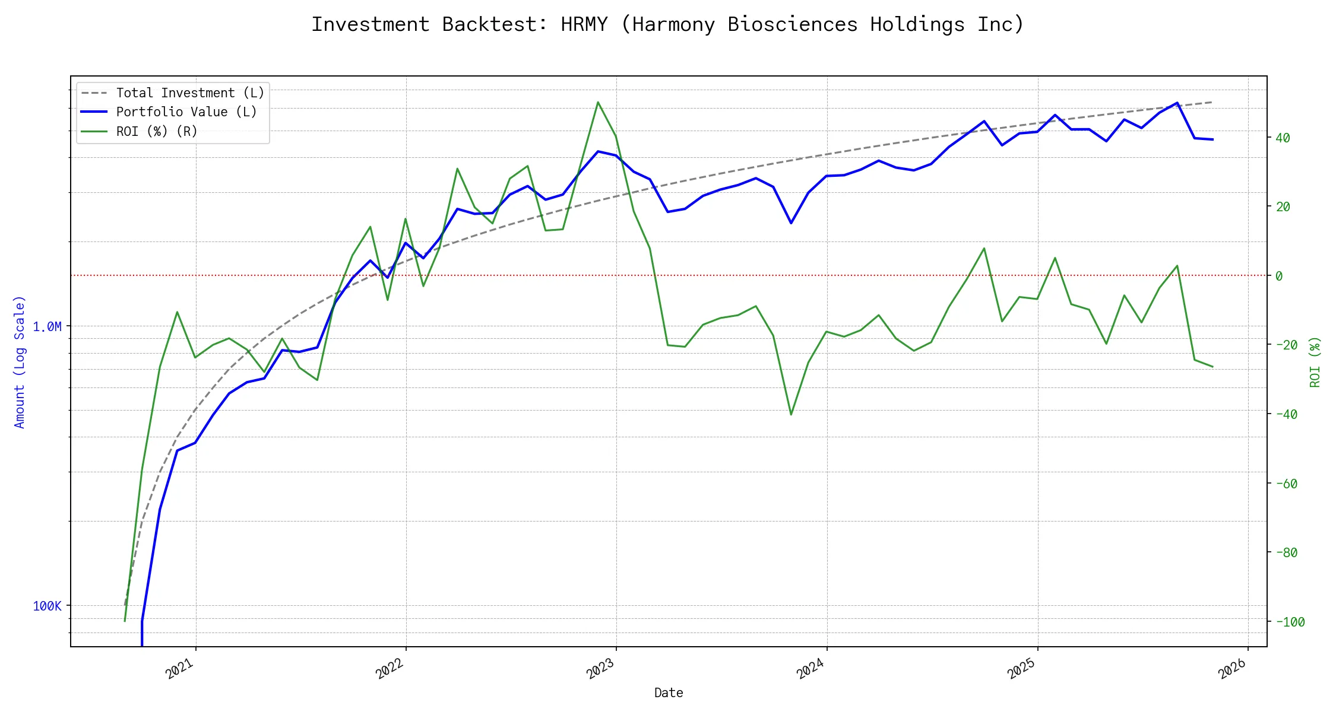Click the 100K left axis label
The height and width of the screenshot is (712, 1336).
47,606
